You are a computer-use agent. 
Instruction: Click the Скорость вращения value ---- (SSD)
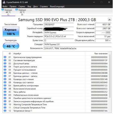point(103,33)
